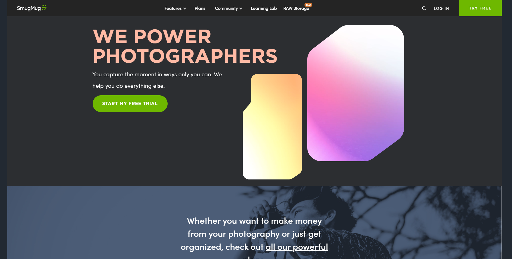The image size is (512, 259).
Task: Open search via magnifying glass icon
Action: [424, 8]
